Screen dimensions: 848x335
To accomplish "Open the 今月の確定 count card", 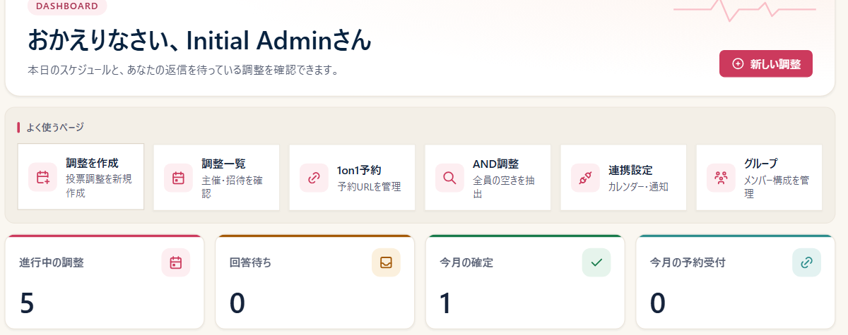I will (525, 281).
